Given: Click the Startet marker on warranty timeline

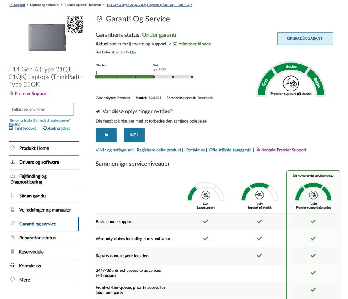Looking at the screenshot, I should click(x=96, y=77).
